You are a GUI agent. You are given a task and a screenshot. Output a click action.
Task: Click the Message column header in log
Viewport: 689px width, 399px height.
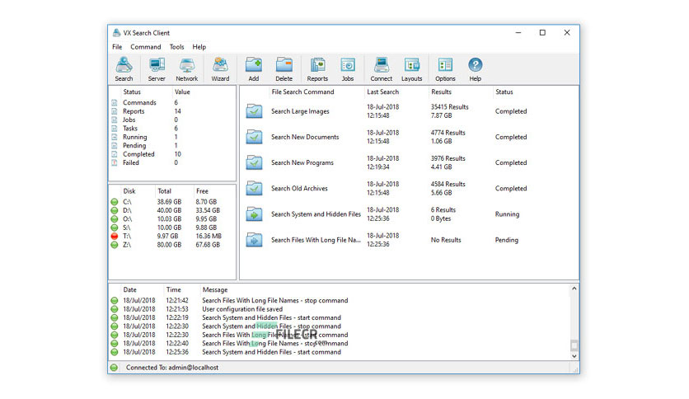[x=215, y=290]
